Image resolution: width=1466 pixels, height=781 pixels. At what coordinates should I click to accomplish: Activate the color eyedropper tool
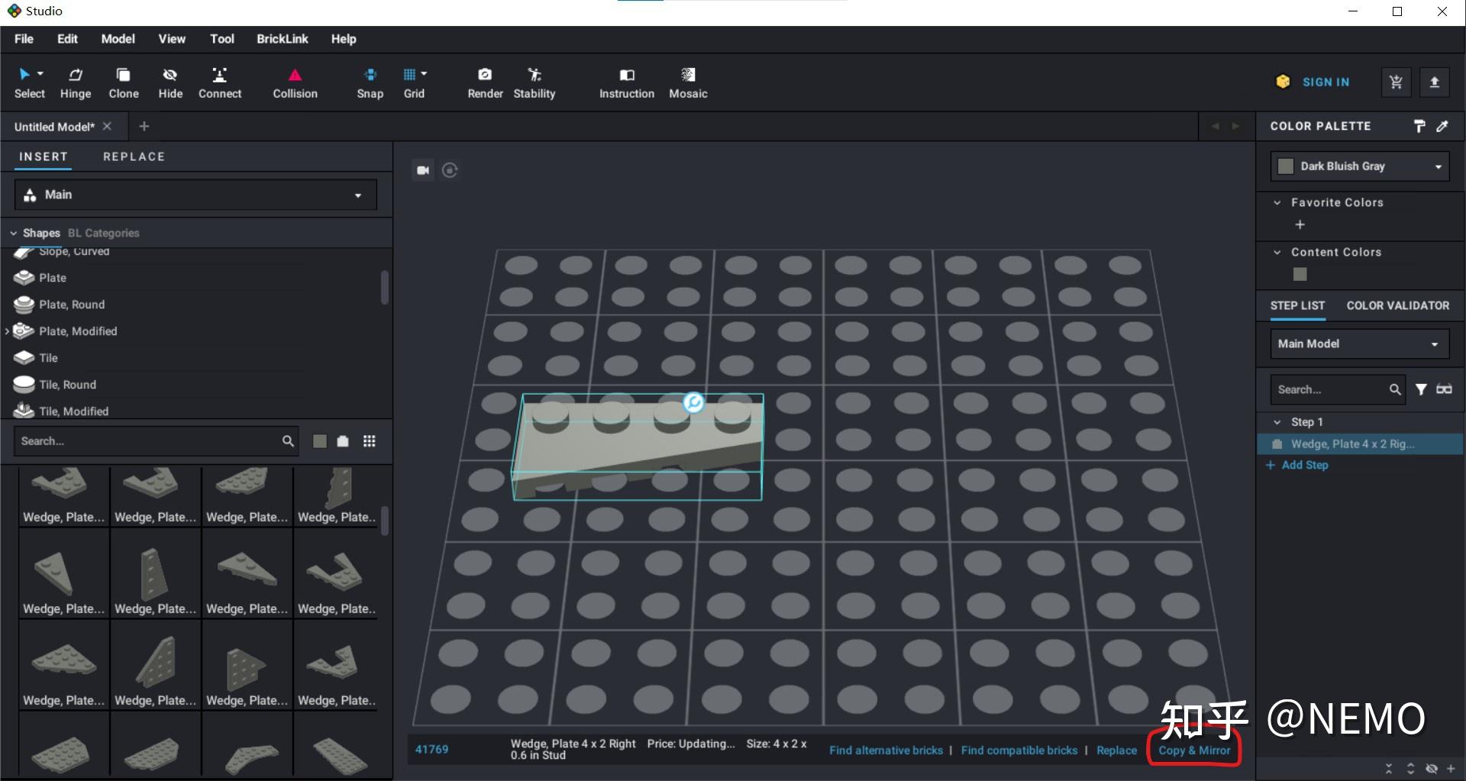click(x=1443, y=126)
